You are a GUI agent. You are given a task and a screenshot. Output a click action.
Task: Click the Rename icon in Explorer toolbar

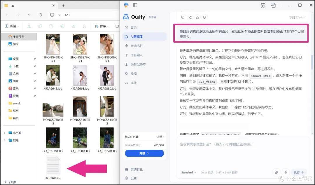62,26
